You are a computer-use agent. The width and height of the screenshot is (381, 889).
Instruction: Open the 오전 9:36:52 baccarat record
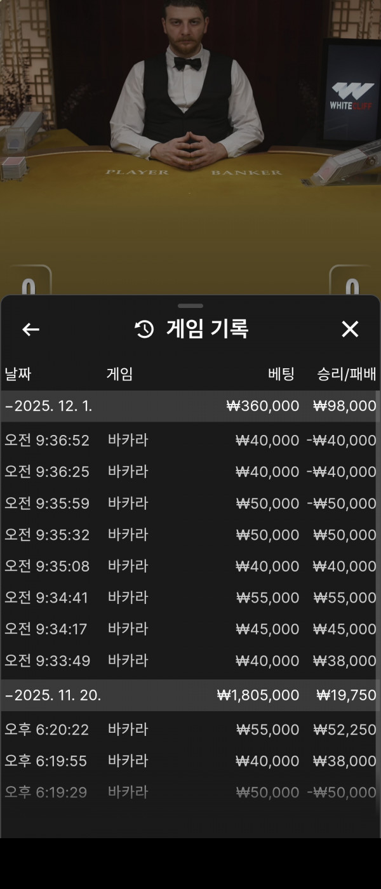point(190,440)
